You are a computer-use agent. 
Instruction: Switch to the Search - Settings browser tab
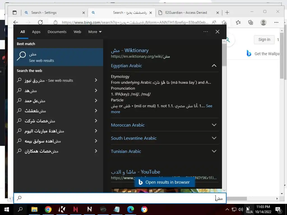pyautogui.click(x=55, y=13)
